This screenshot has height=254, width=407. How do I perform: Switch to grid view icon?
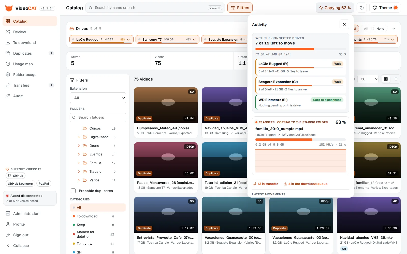386,79
